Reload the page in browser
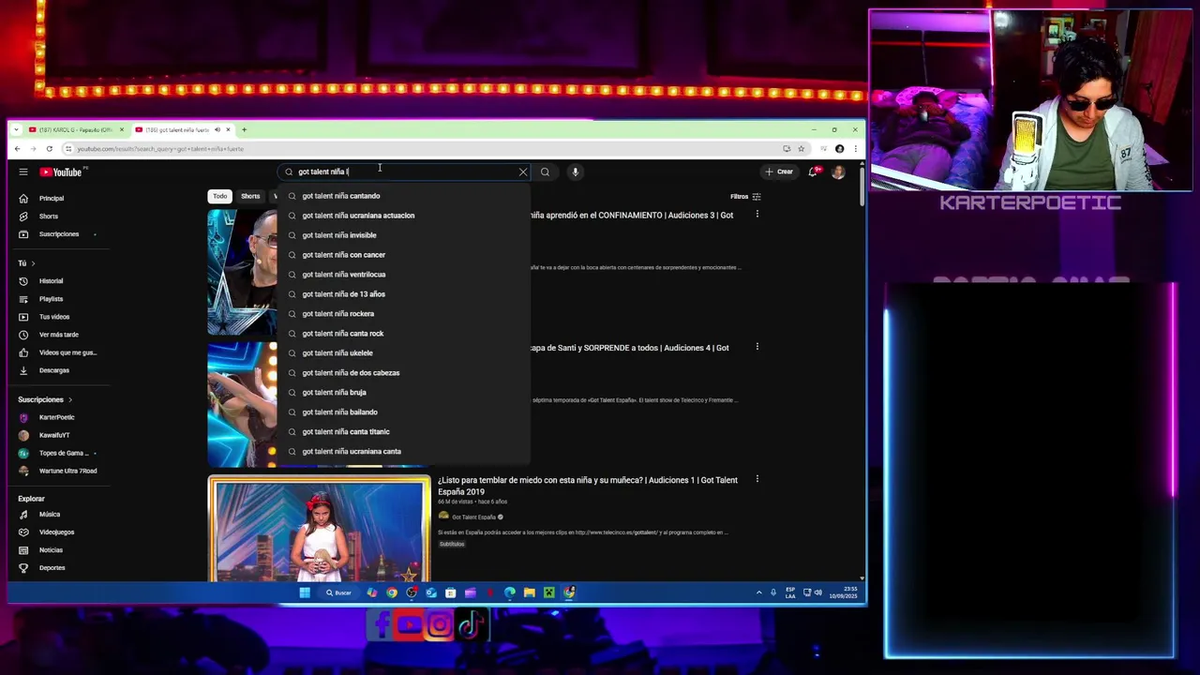1200x675 pixels. (x=50, y=148)
